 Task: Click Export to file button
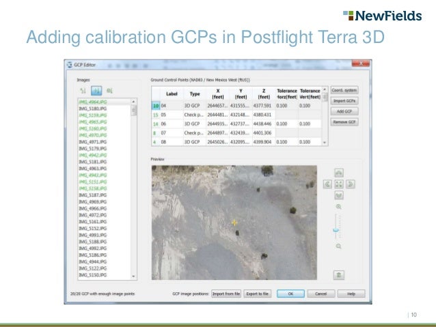257,294
